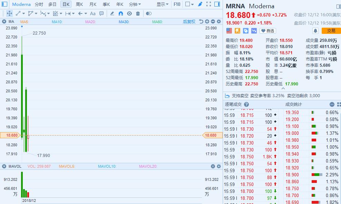Expand the 显示 display dropdown
The image size is (341, 204).
click(x=163, y=4)
